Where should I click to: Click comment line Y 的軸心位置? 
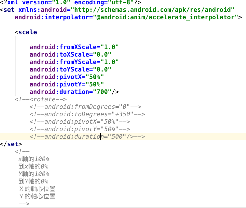(37, 196)
